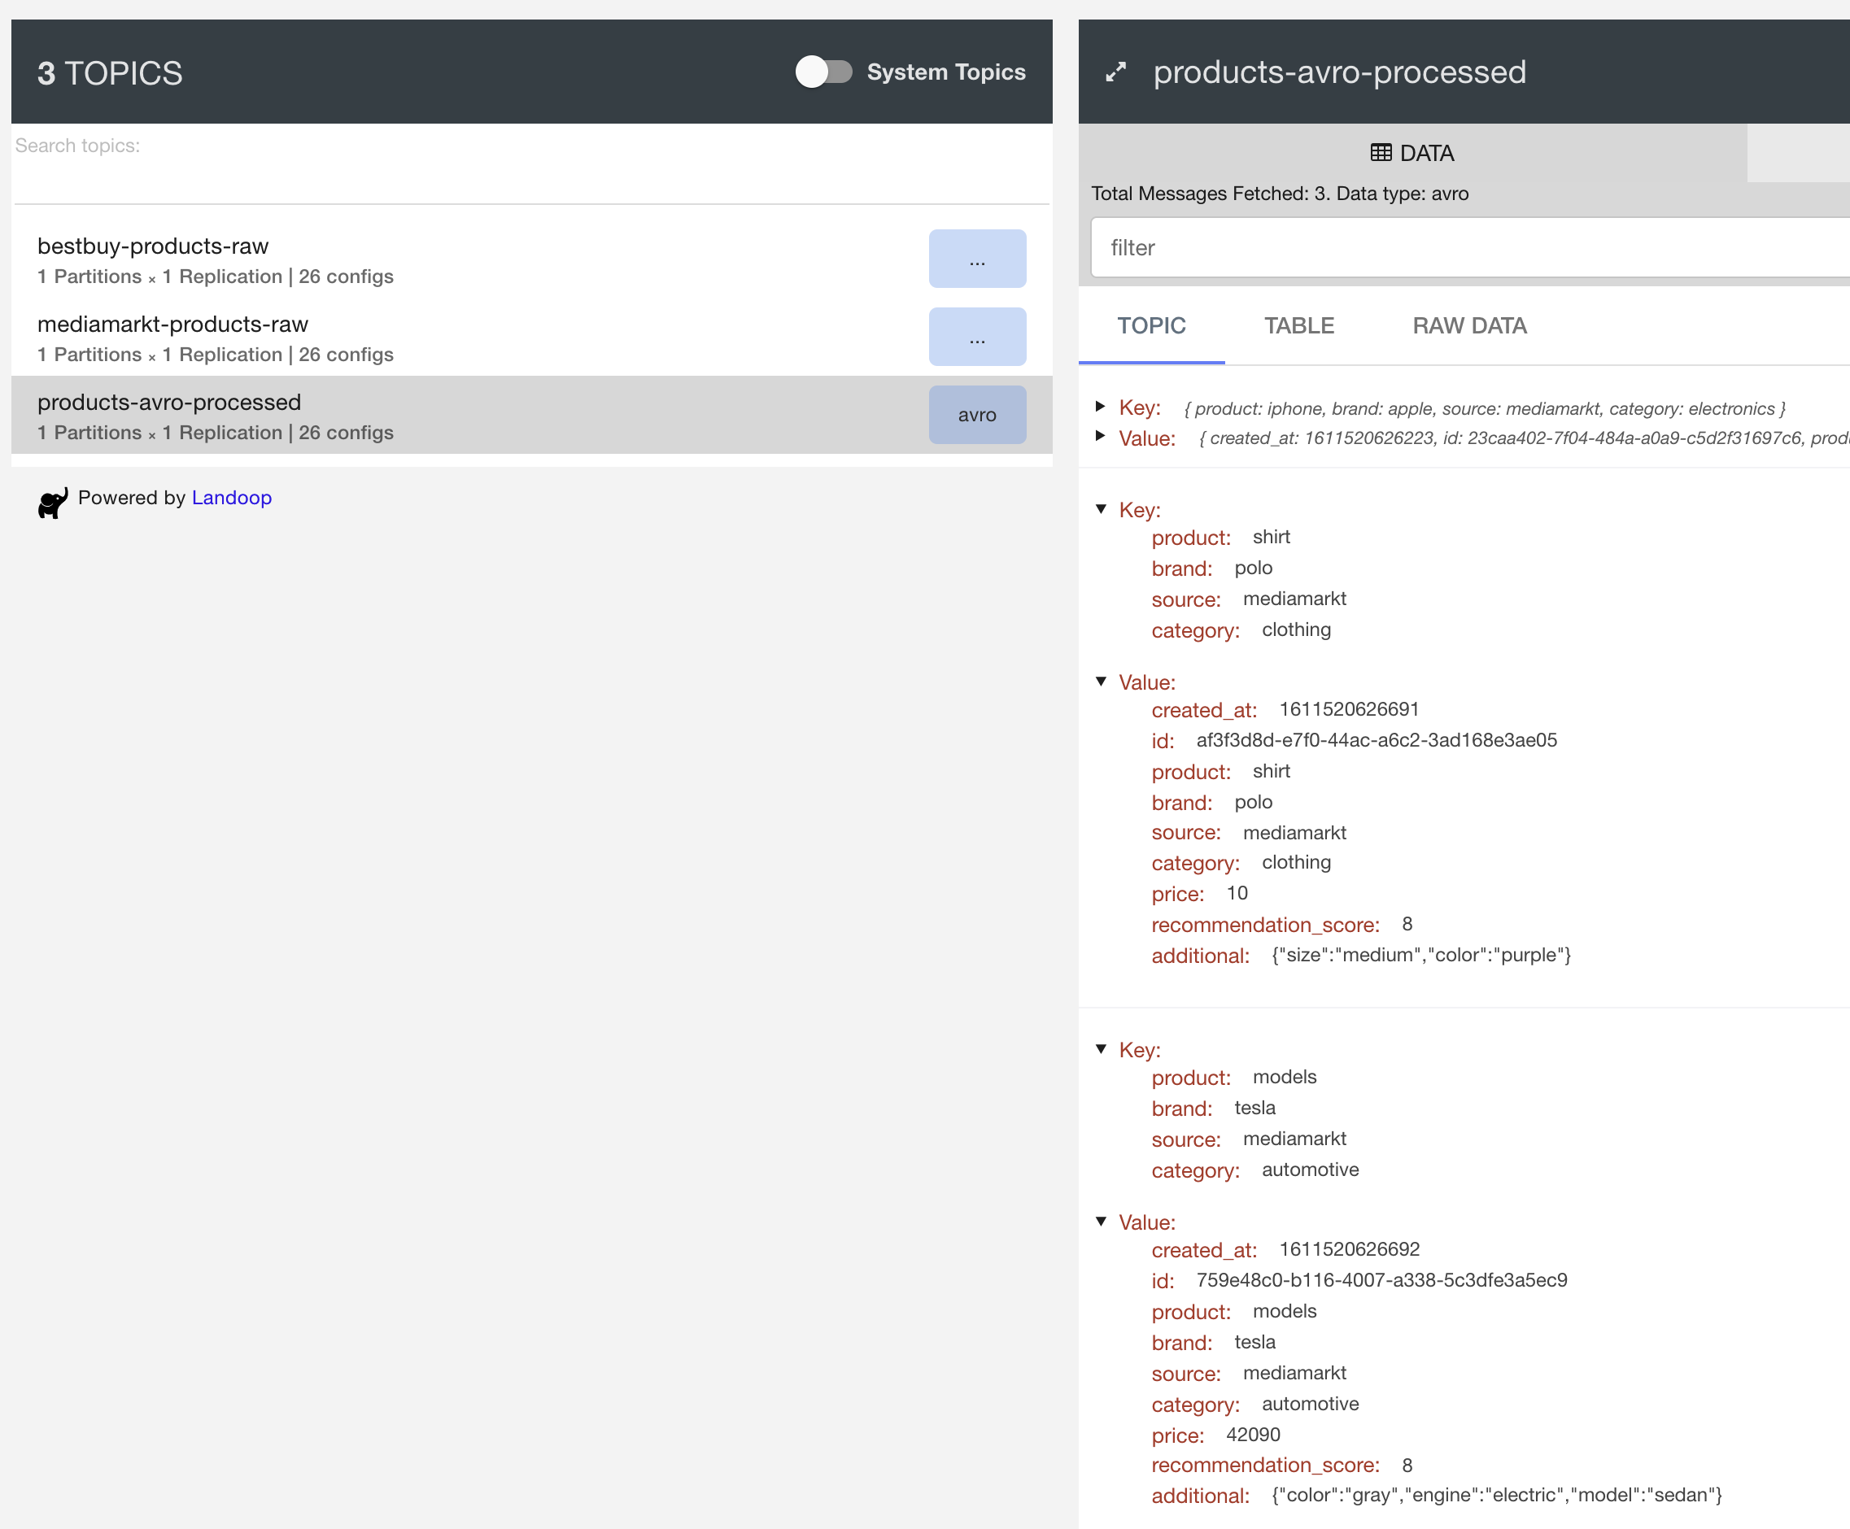
Task: Collapse the Value of the shirt message
Action: (x=1100, y=682)
